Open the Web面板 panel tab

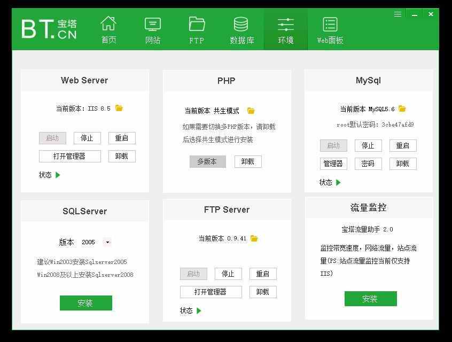tap(330, 30)
